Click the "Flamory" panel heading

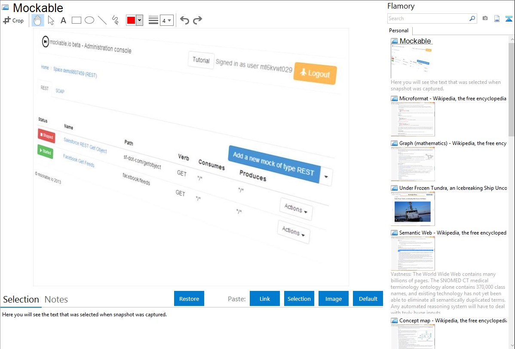click(x=401, y=6)
